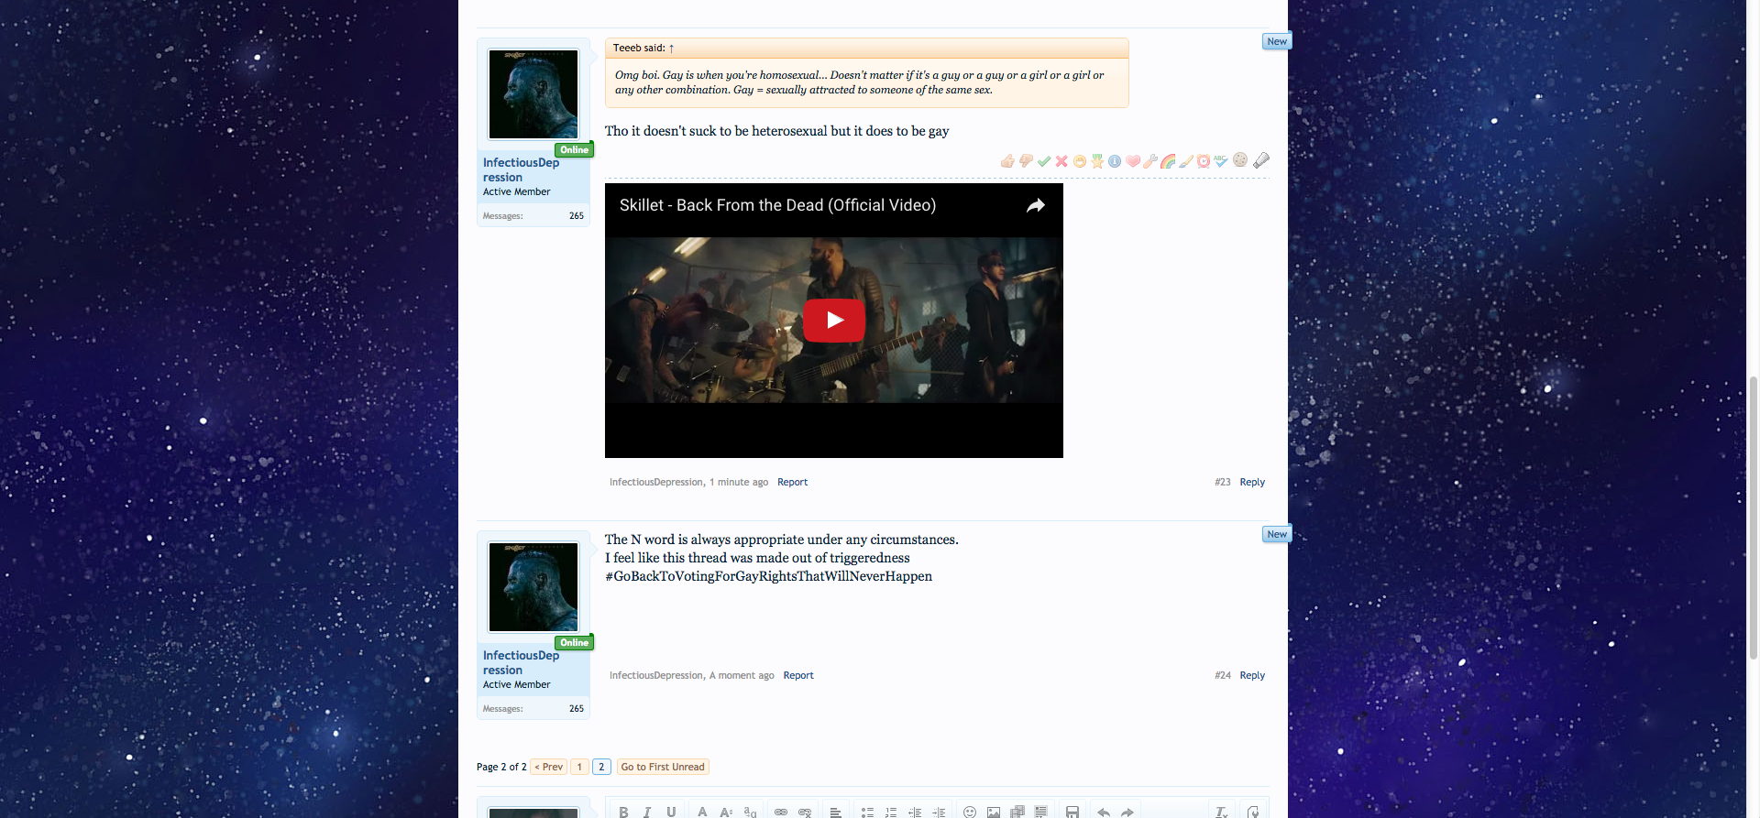Give post #23 the red X Disagree rating
The image size is (1760, 818).
click(1061, 161)
